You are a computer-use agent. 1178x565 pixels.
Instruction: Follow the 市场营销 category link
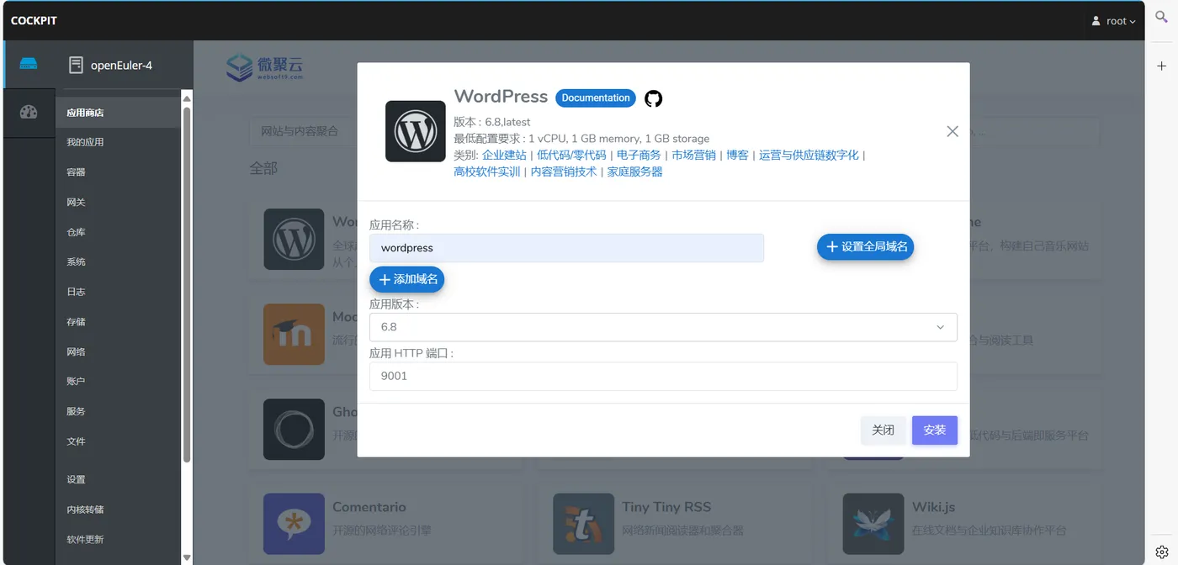pos(694,156)
